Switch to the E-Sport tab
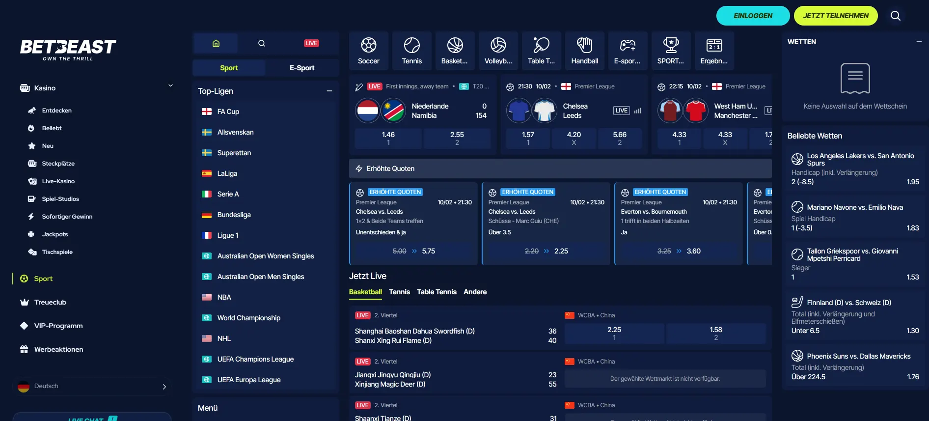Image resolution: width=929 pixels, height=421 pixels. [302, 68]
